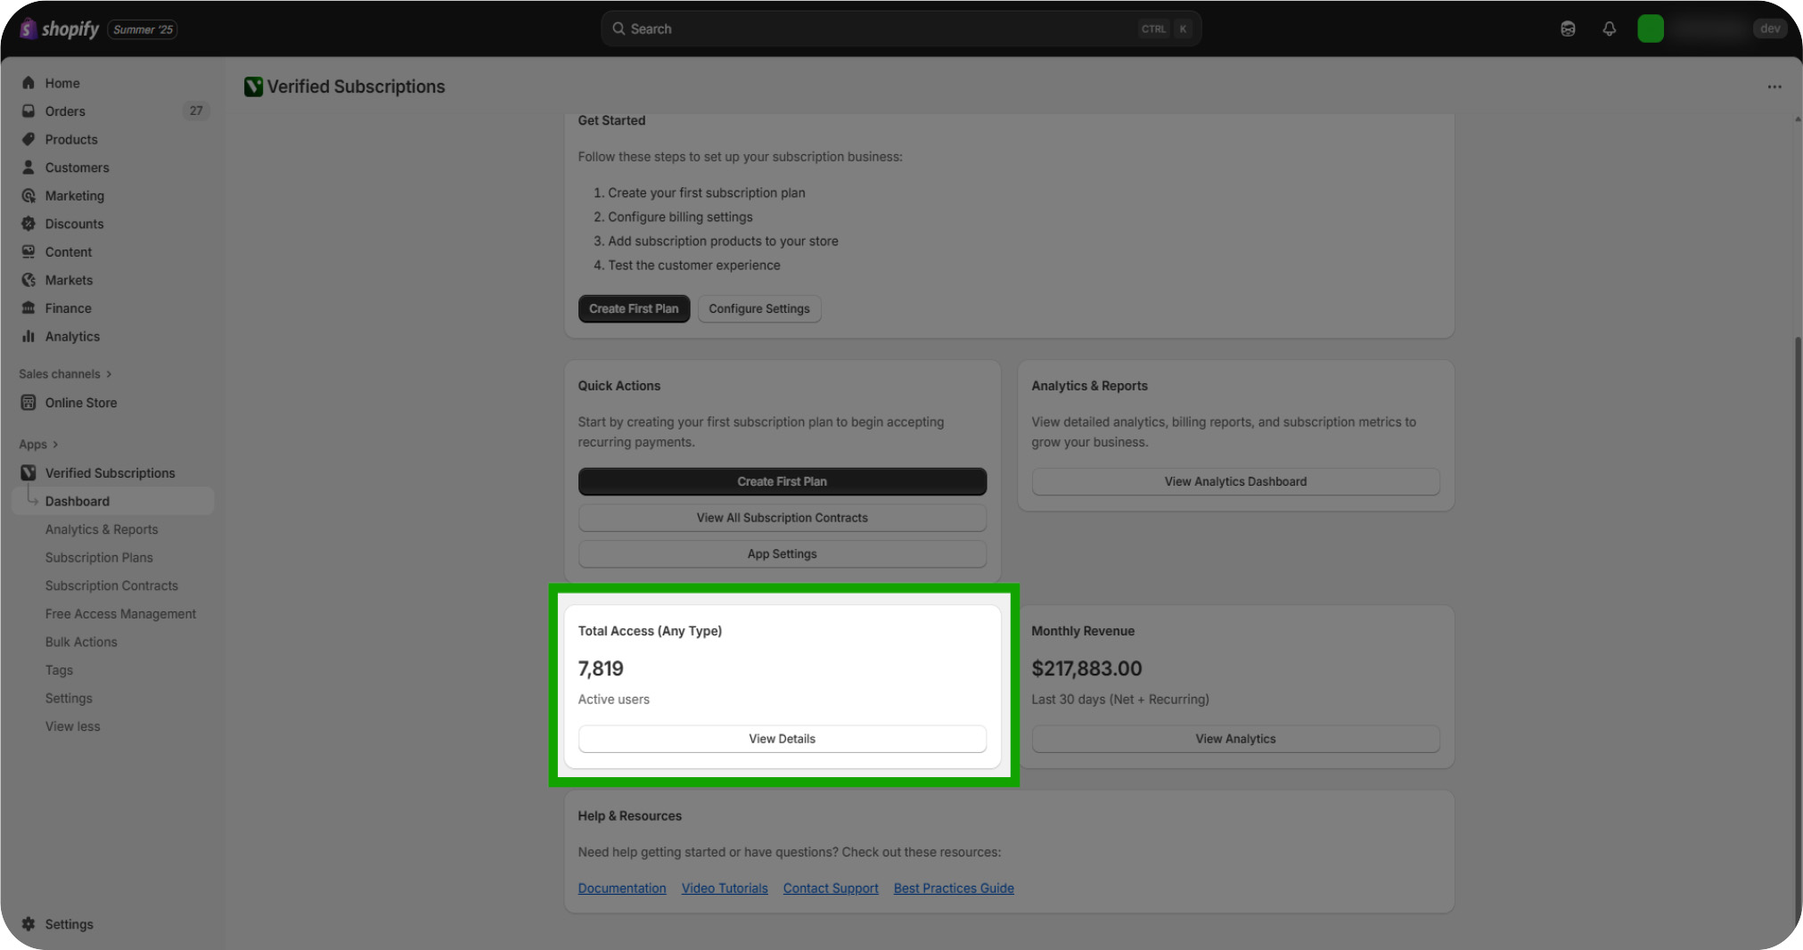This screenshot has height=950, width=1803.
Task: Click the $217,883.00 revenue value
Action: coord(1086,668)
